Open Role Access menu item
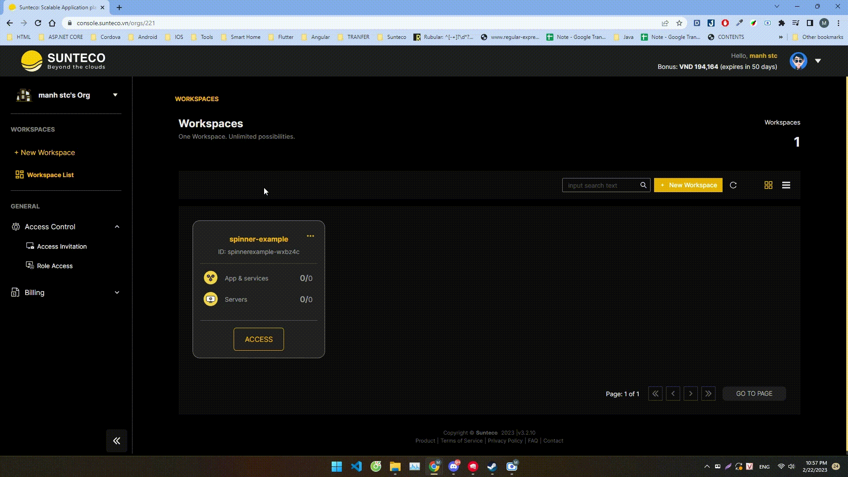Image resolution: width=848 pixels, height=477 pixels. (55, 266)
